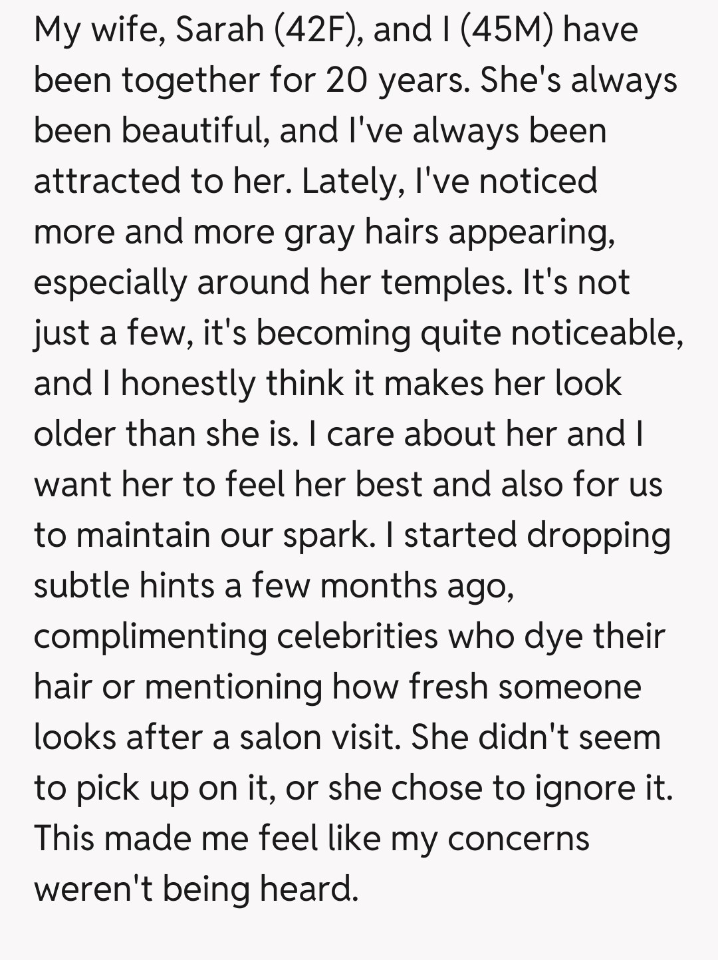Image resolution: width=718 pixels, height=960 pixels.
Task: Click the word "attracted"
Action: [106, 182]
